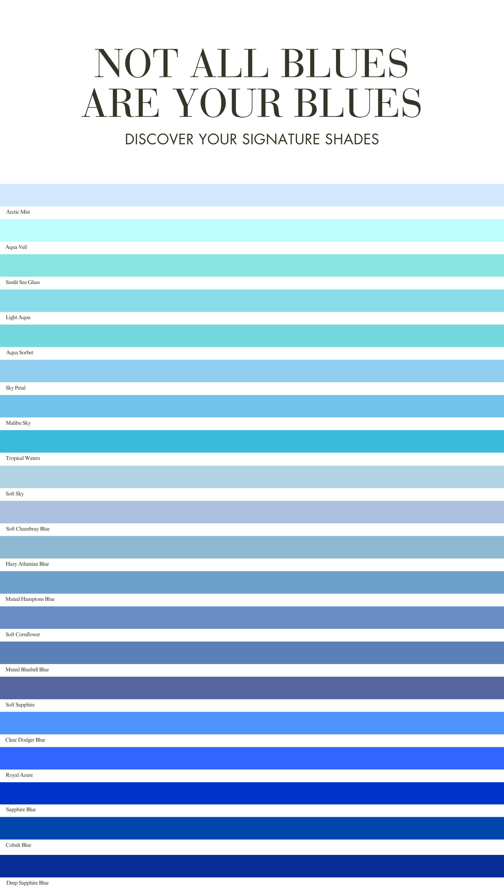This screenshot has height=896, width=504.
Task: Click the 'Sky Petal' label text
Action: click(16, 388)
